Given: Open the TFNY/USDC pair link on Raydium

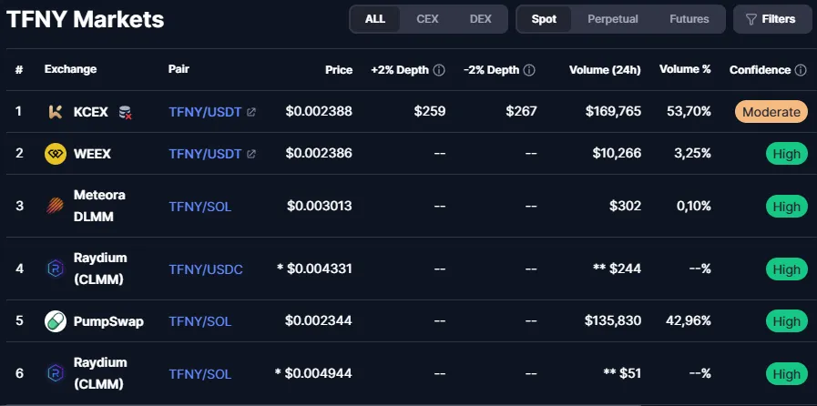Looking at the screenshot, I should pyautogui.click(x=206, y=269).
